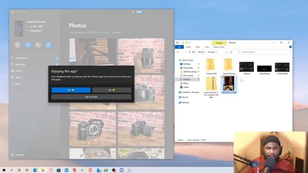Click This PC in the address breadcrumb
The width and height of the screenshot is (308, 173).
(x=201, y=52)
